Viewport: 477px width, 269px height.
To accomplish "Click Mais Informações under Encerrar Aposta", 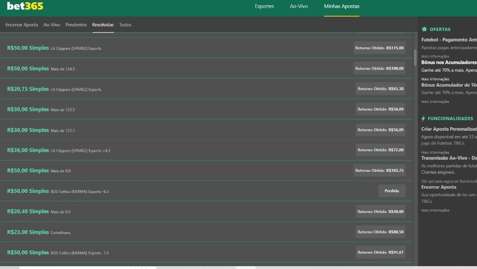I will pos(435,210).
